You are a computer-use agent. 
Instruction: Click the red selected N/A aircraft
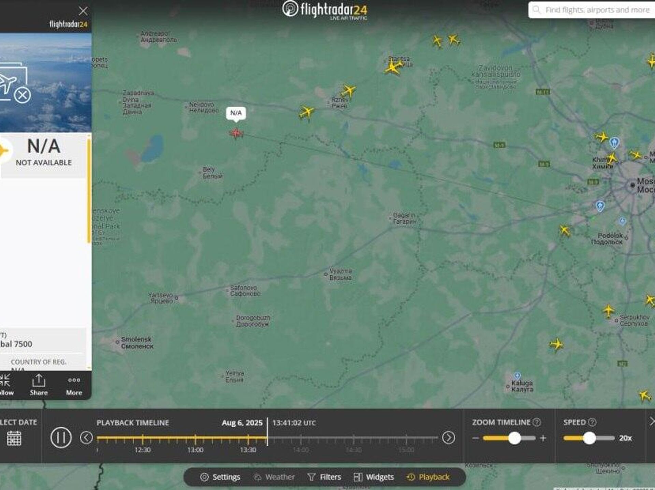click(x=236, y=133)
